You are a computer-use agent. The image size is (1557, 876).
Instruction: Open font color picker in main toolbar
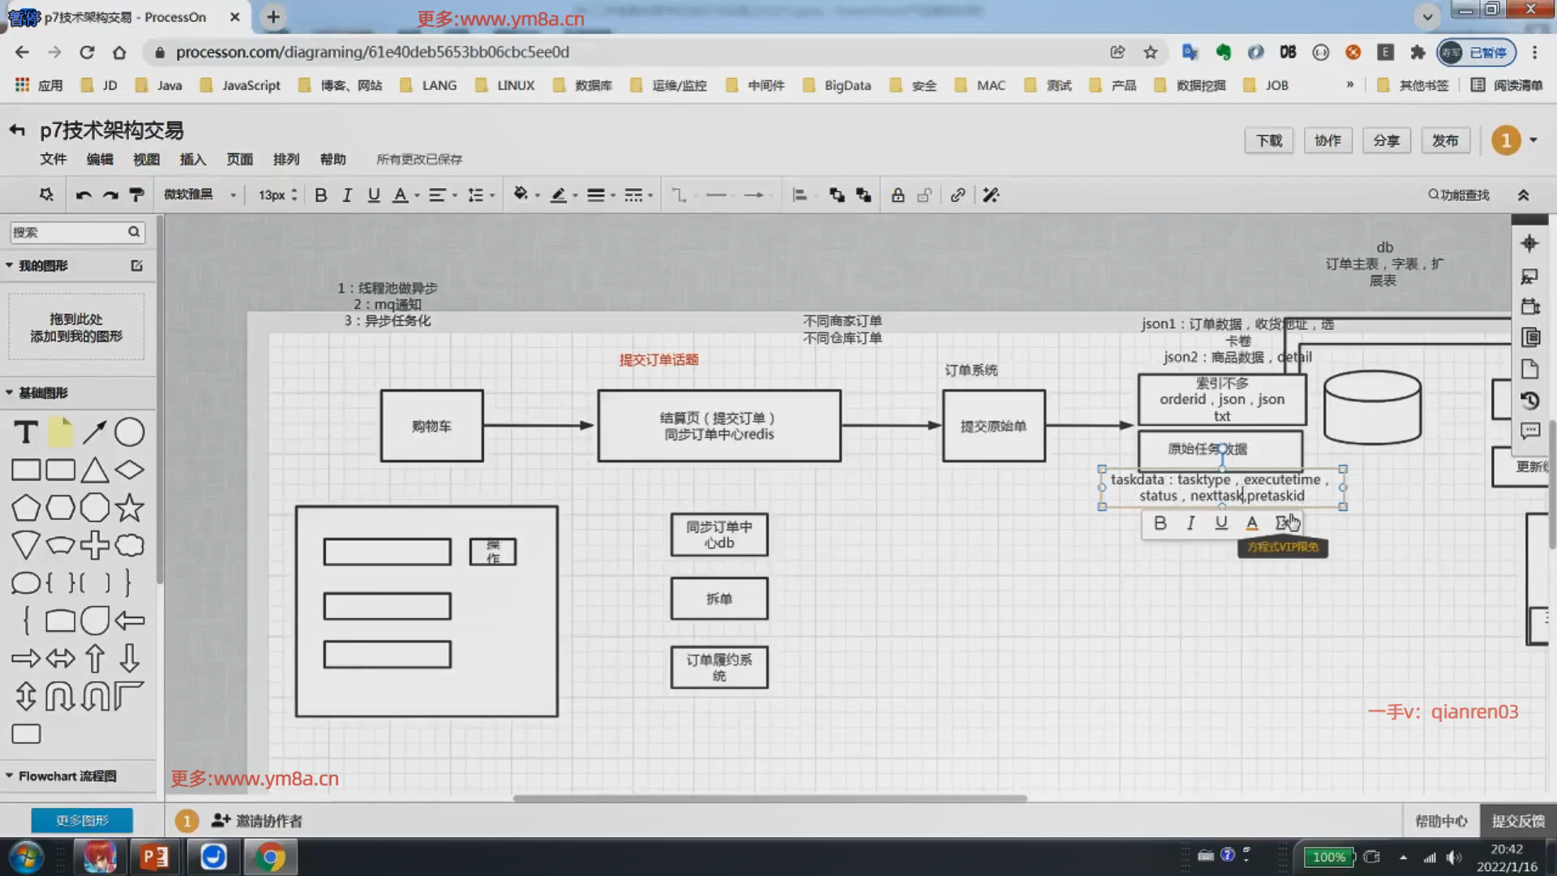pos(401,195)
